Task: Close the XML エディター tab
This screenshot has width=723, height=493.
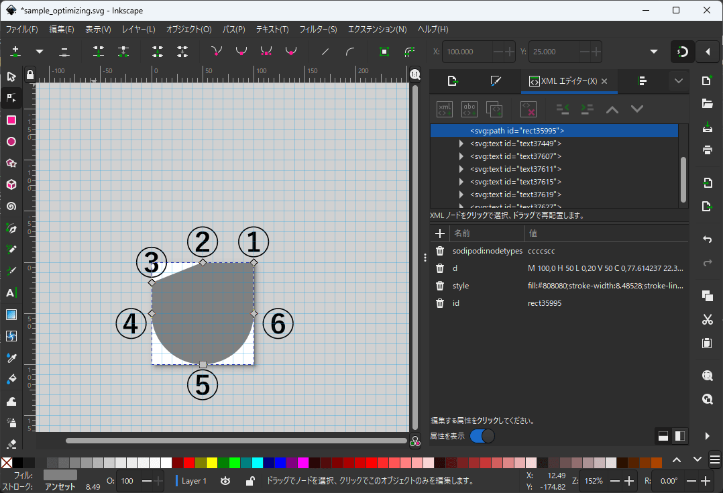Action: click(x=604, y=81)
